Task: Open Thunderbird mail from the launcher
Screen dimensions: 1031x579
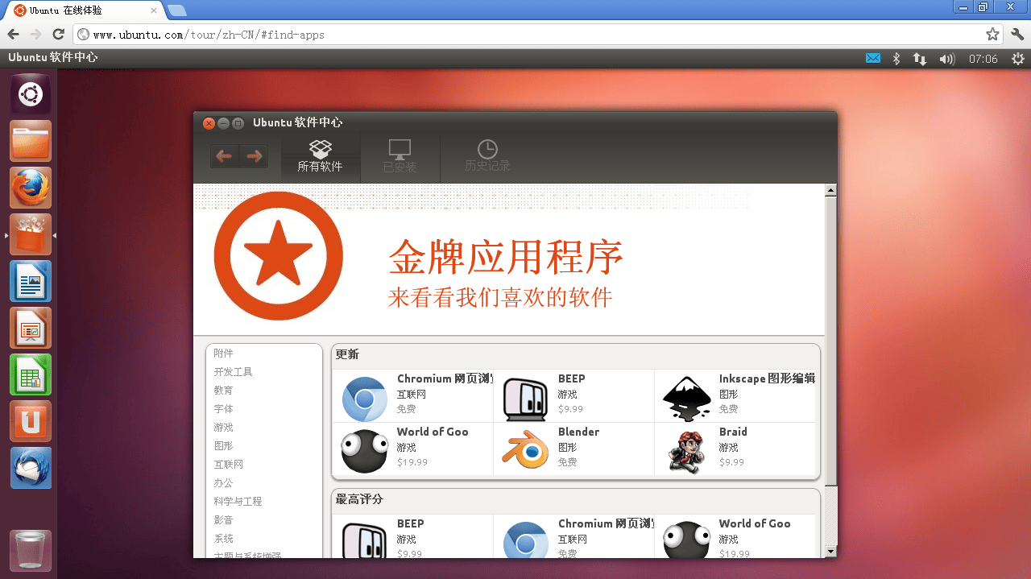Action: pyautogui.click(x=31, y=469)
